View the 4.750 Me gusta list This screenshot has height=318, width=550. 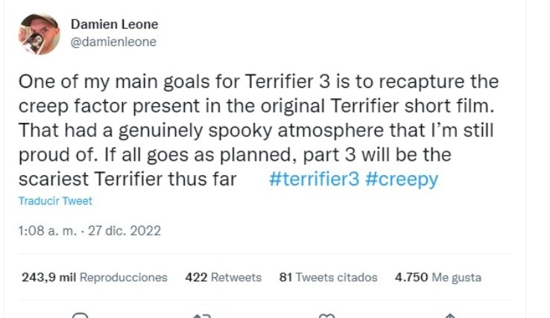click(438, 277)
